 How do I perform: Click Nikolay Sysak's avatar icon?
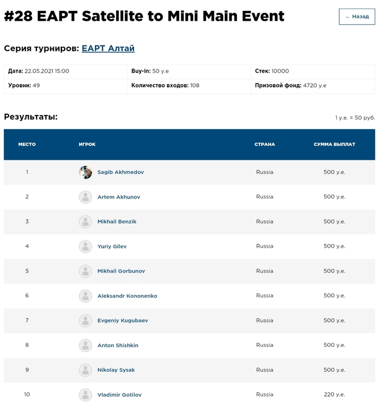86,370
